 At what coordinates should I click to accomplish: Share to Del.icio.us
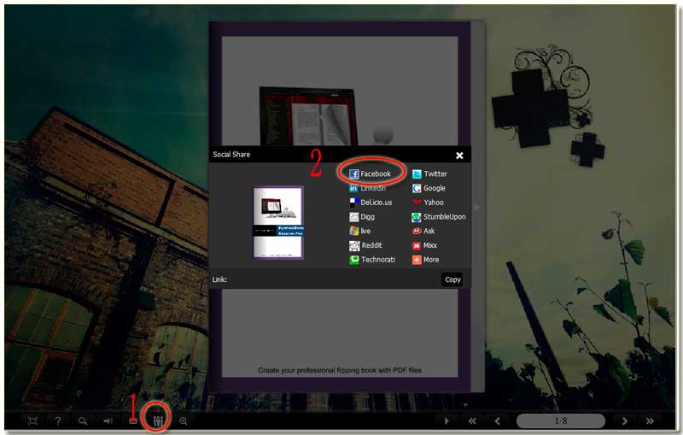[371, 203]
